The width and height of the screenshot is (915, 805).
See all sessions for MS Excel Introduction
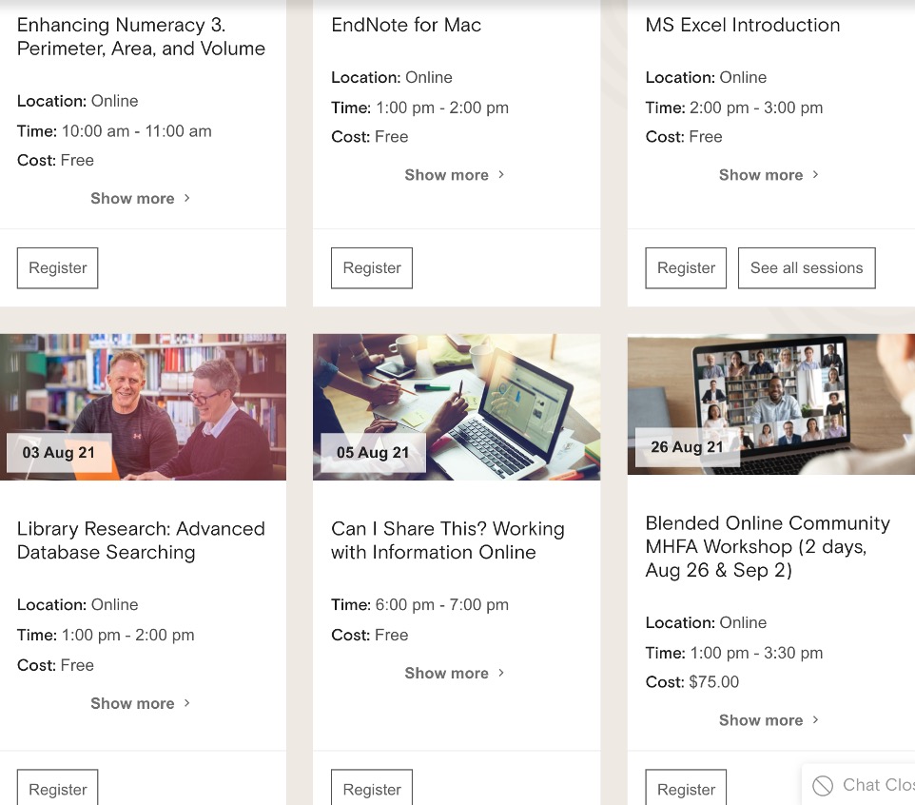(x=807, y=268)
